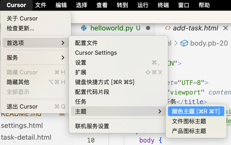The width and height of the screenshot is (231, 145).
Task: Click the "viewport" attribute text
Action: pyautogui.click(x=185, y=93)
